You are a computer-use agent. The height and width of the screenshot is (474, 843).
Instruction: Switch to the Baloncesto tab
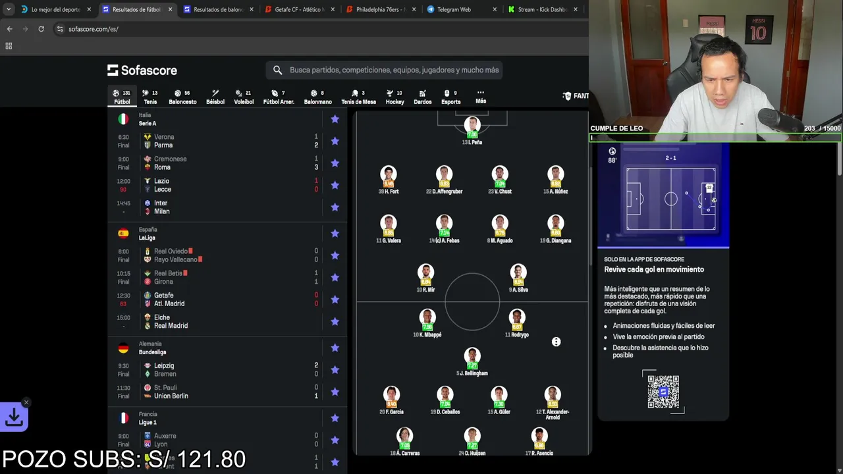click(x=182, y=97)
